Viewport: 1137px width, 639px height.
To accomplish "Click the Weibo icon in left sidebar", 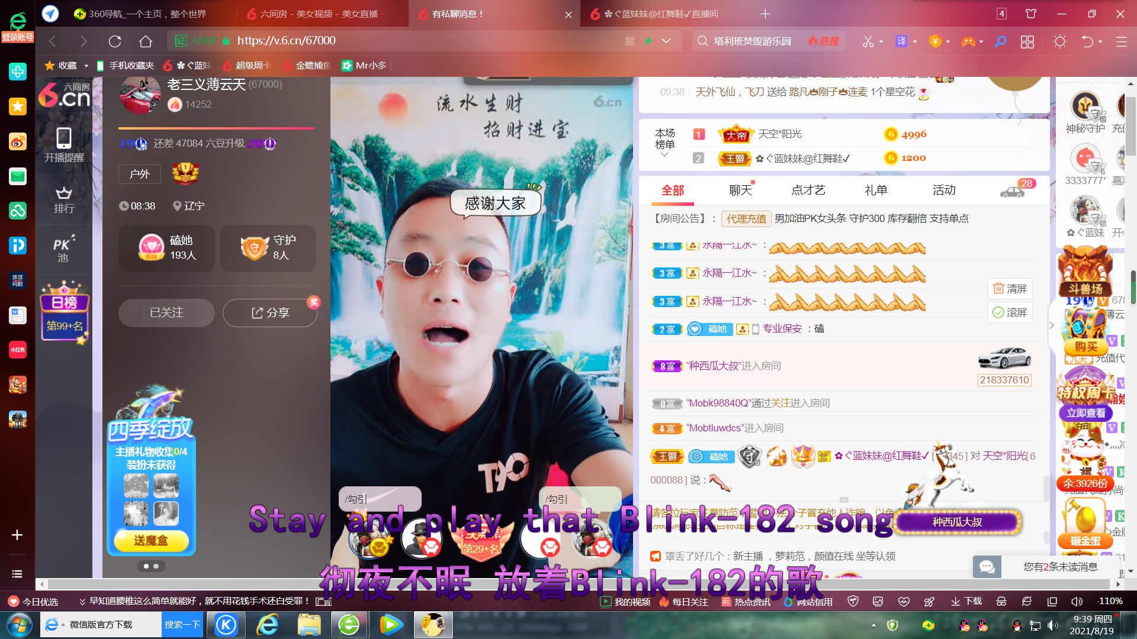I will 18,142.
